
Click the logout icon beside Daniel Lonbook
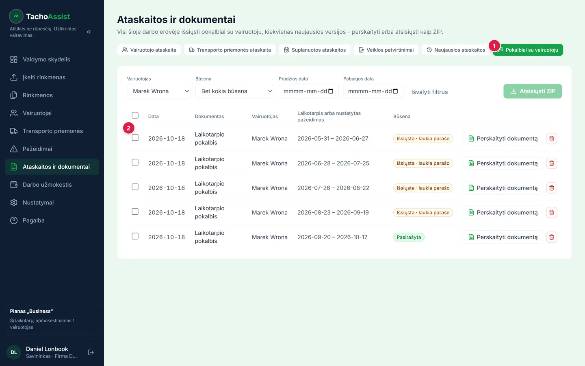(x=91, y=352)
